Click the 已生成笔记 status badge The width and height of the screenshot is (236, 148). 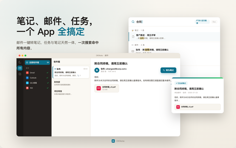pyautogui.click(x=181, y=83)
